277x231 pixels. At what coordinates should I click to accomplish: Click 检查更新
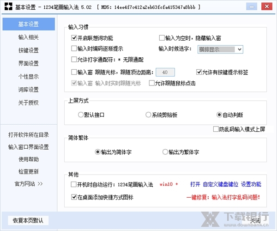pyautogui.click(x=29, y=171)
